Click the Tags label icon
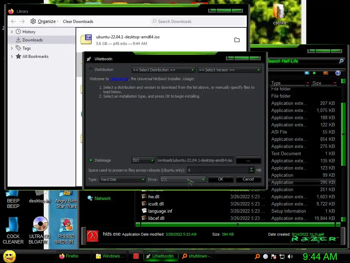Image resolution: width=350 pixels, height=263 pixels. (18, 48)
